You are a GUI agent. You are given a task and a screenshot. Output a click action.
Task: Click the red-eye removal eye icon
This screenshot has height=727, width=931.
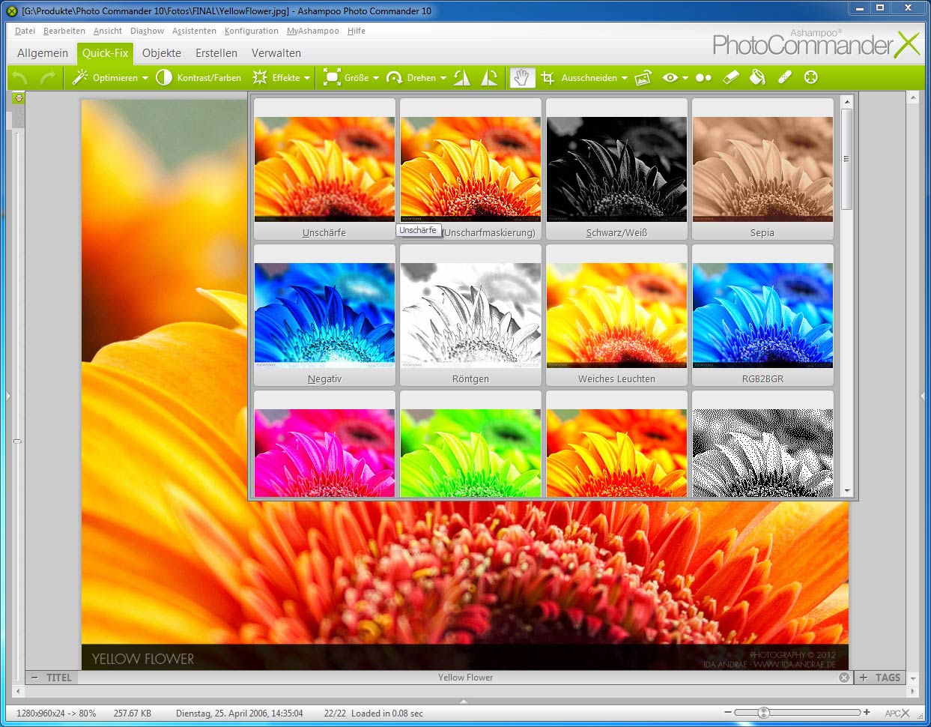(x=670, y=77)
